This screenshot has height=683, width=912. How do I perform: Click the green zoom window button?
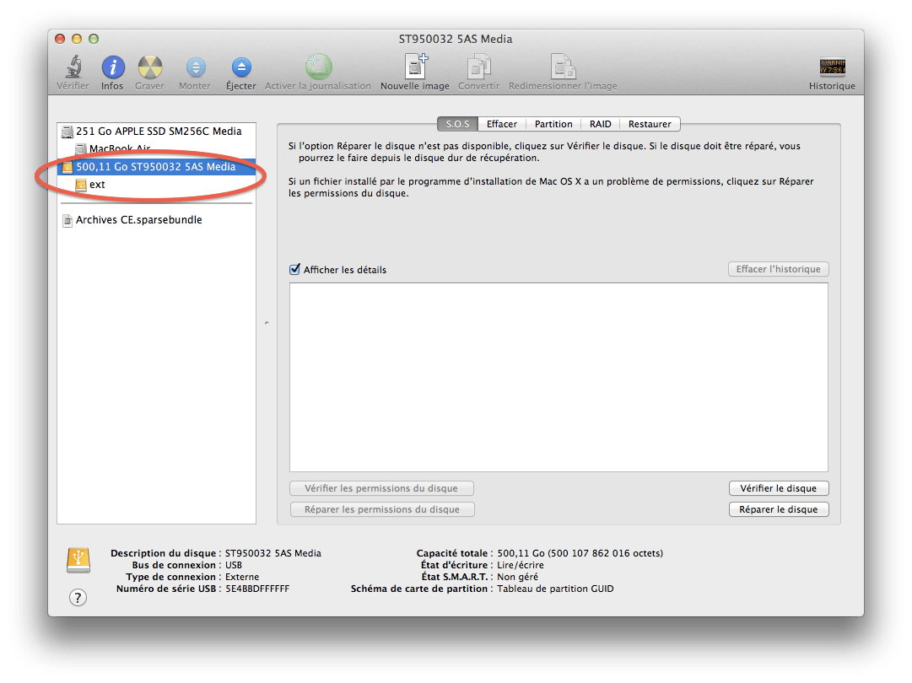point(93,39)
